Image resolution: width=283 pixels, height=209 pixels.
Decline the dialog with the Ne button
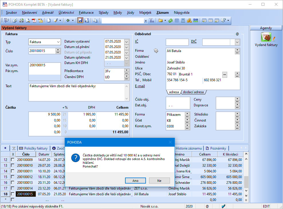coord(159,180)
